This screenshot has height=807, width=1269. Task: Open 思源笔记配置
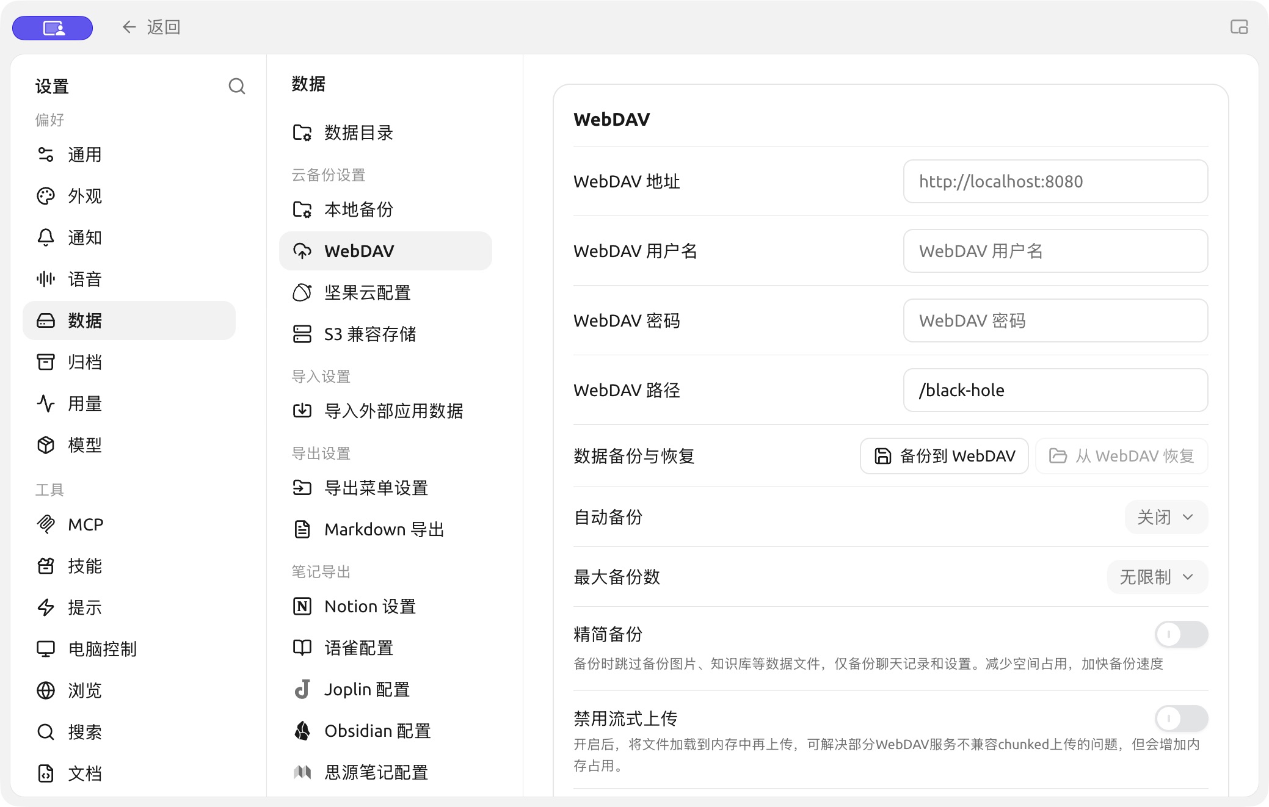coord(385,772)
